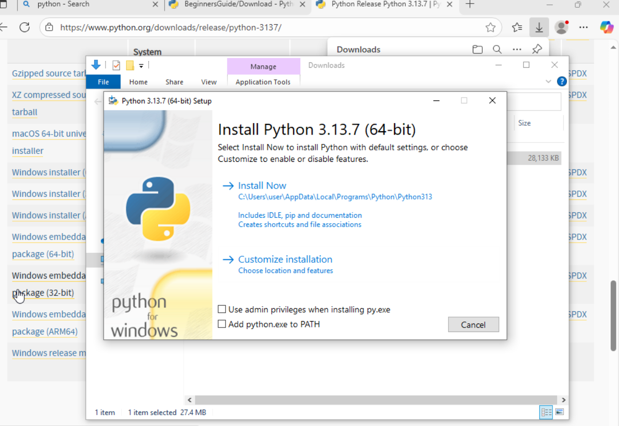The image size is (619, 426).
Task: Create a new folder from Quick Access toolbar
Action: tap(130, 65)
